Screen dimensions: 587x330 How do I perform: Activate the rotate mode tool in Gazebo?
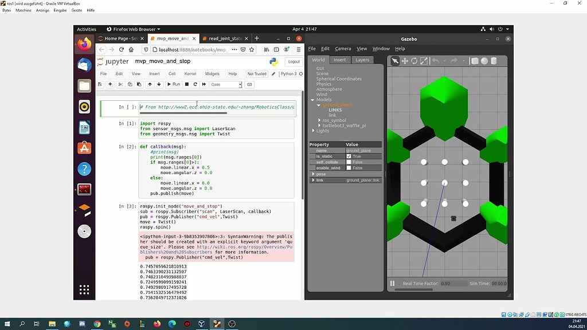414,61
